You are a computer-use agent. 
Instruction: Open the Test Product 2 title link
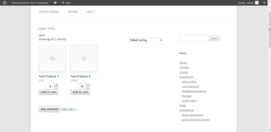pyautogui.click(x=80, y=76)
